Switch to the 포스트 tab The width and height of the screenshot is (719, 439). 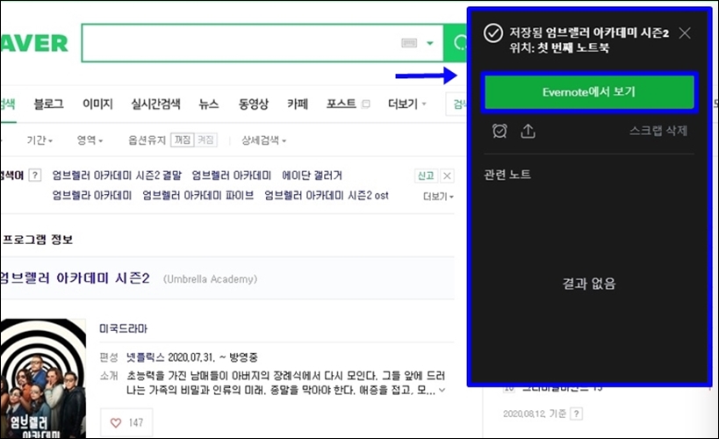[342, 104]
